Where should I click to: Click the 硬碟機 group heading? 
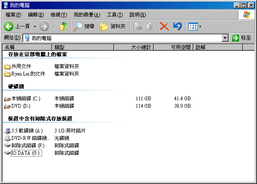16,87
